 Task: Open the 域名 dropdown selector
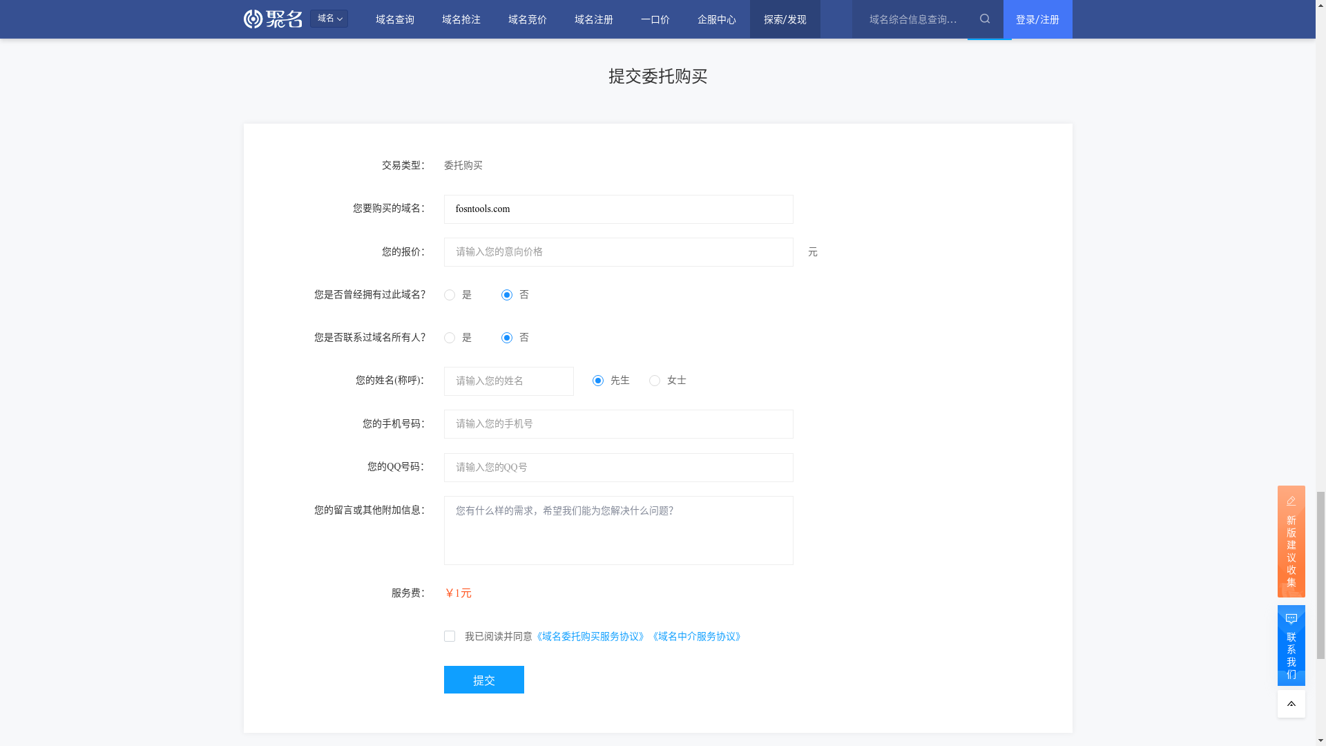pyautogui.click(x=329, y=19)
